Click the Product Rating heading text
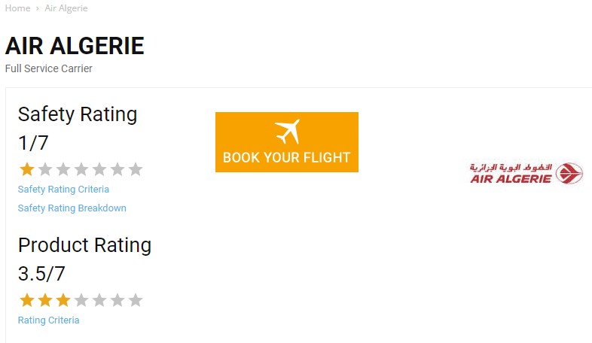592x343 pixels. click(x=84, y=245)
